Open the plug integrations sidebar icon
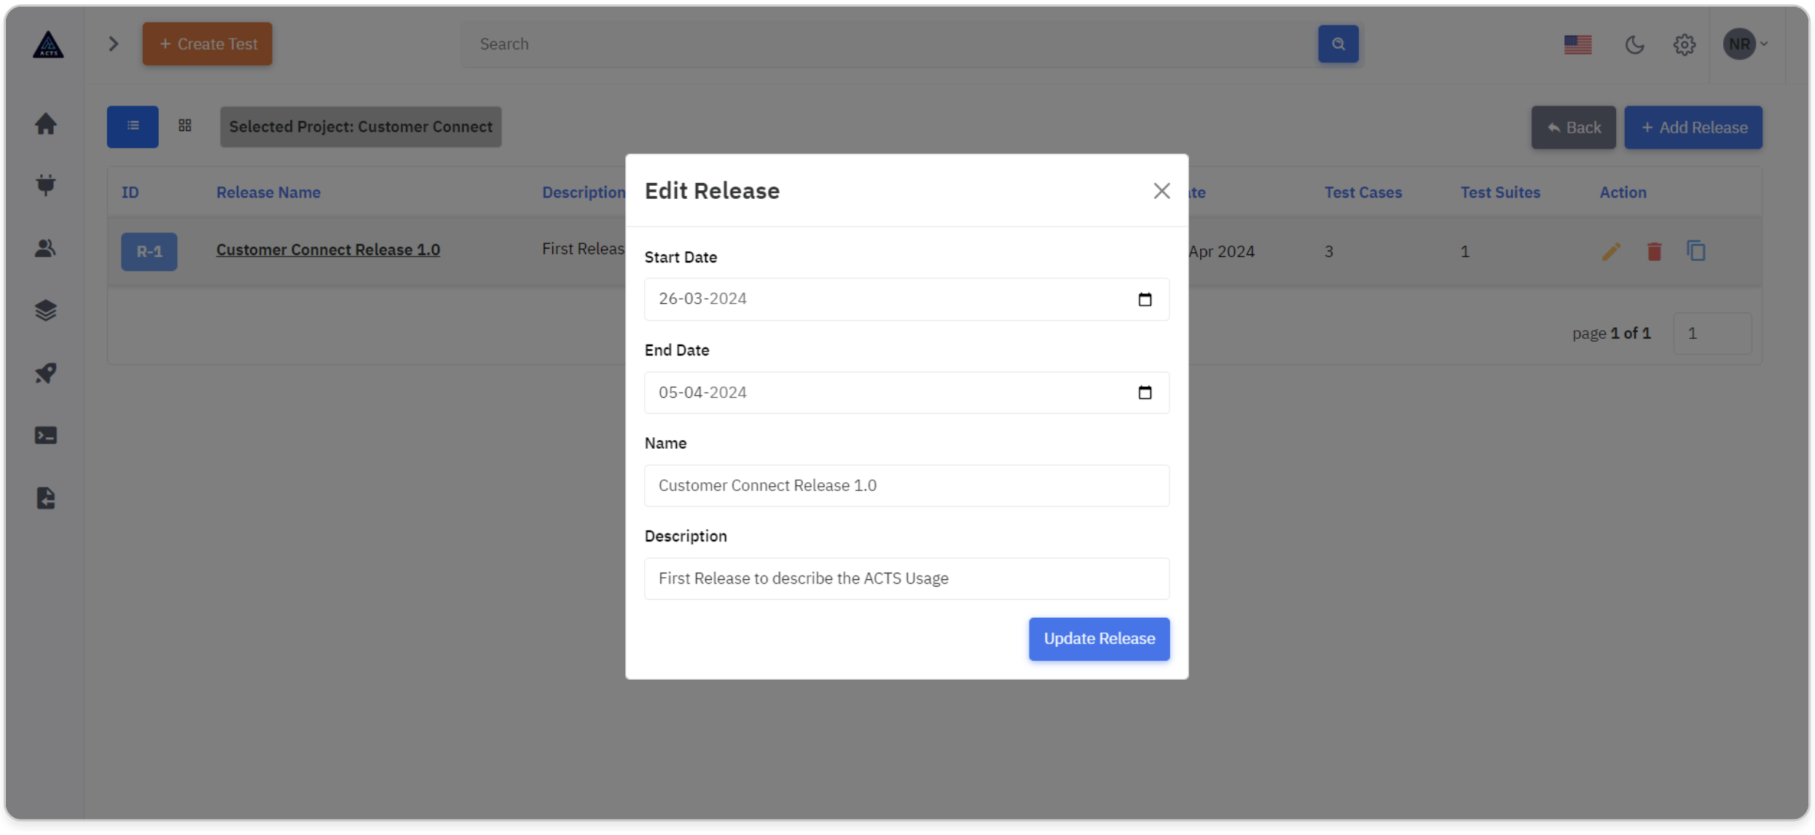1815x835 pixels. 46,185
